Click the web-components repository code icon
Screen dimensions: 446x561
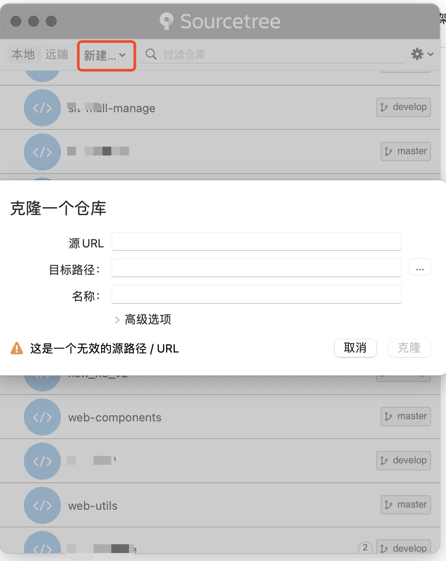click(x=42, y=417)
